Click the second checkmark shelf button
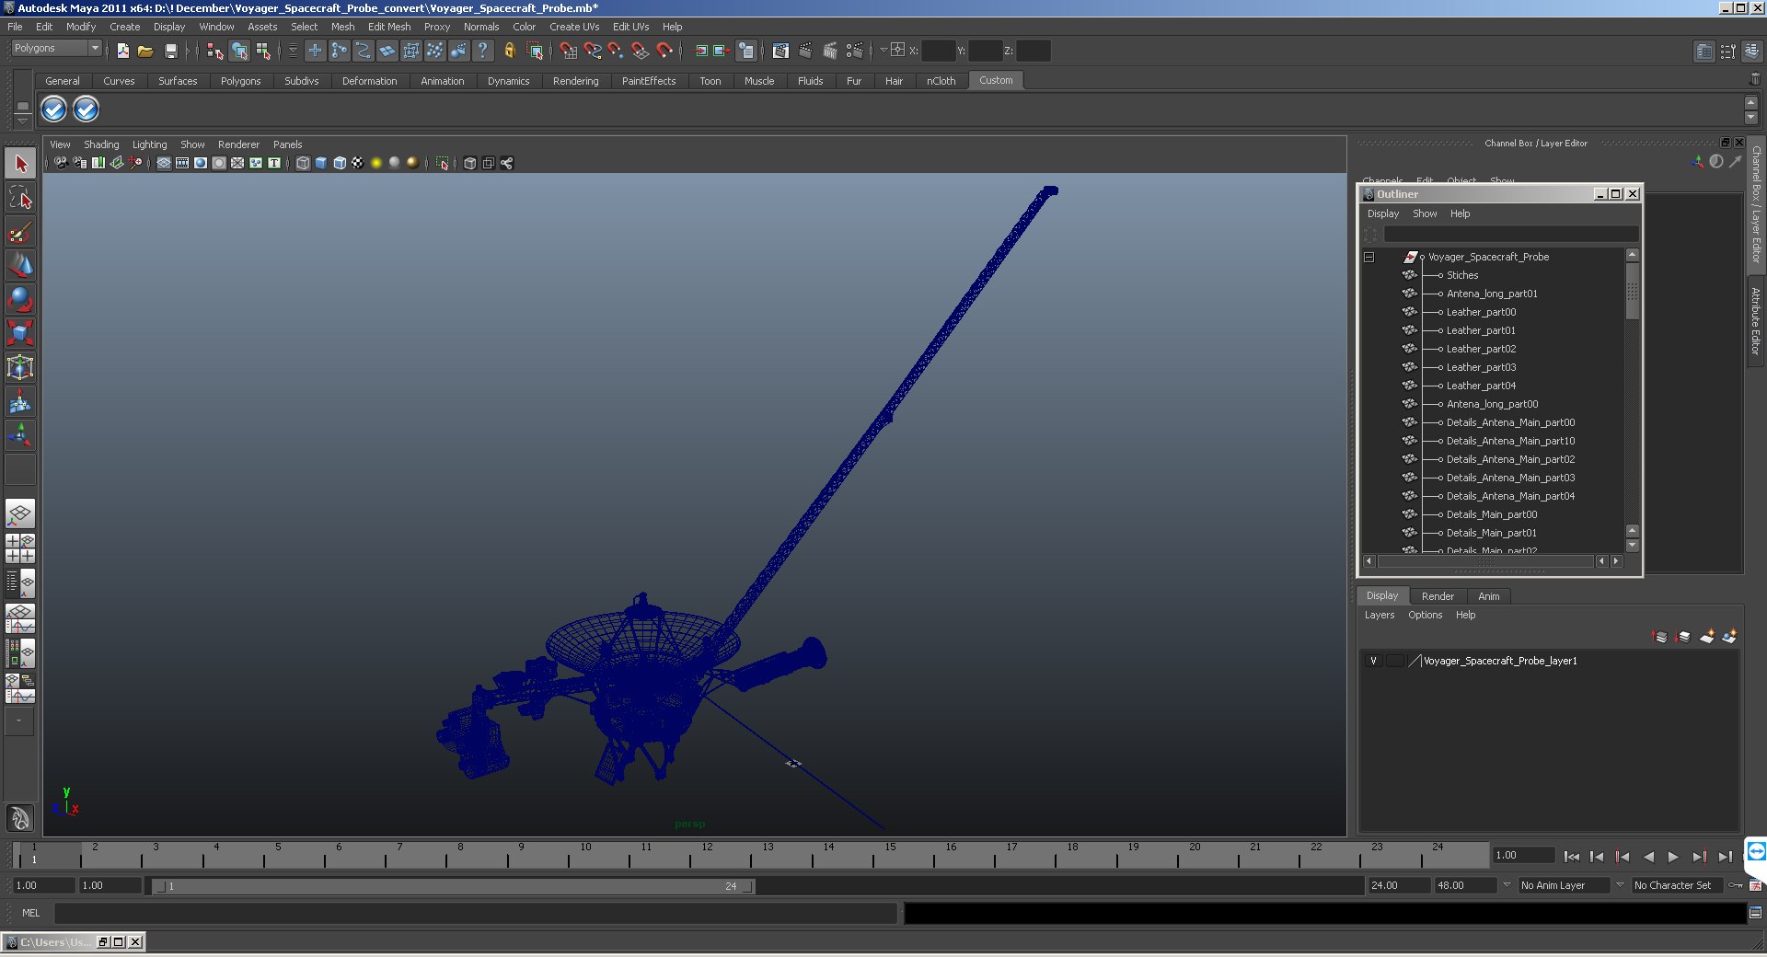The height and width of the screenshot is (957, 1767). (86, 110)
